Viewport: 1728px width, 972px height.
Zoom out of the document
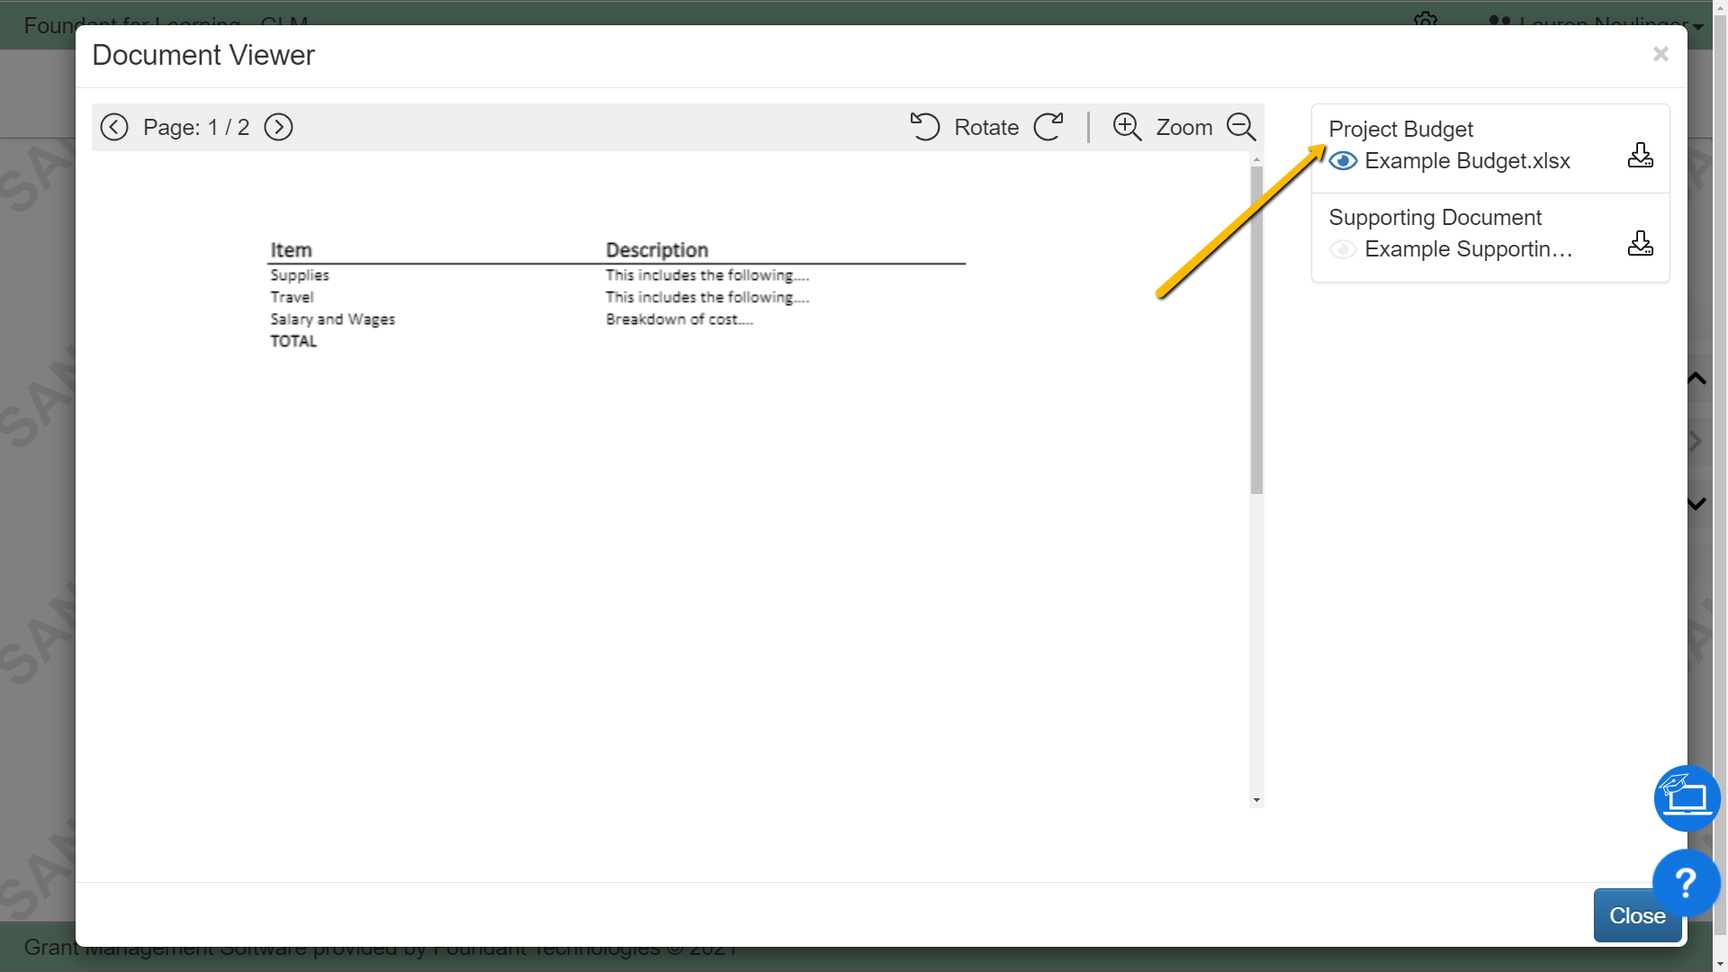[1241, 127]
